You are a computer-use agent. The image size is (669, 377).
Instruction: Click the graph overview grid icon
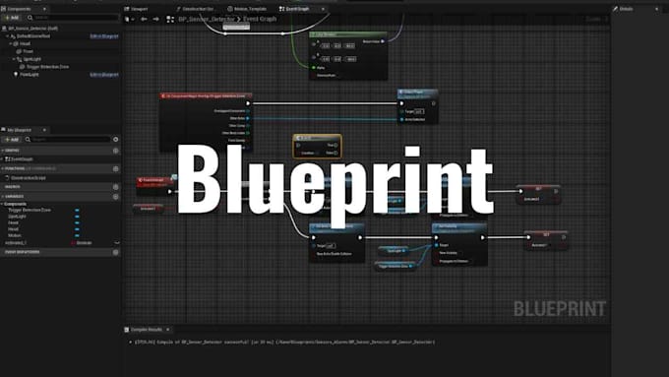pyautogui.click(x=170, y=20)
